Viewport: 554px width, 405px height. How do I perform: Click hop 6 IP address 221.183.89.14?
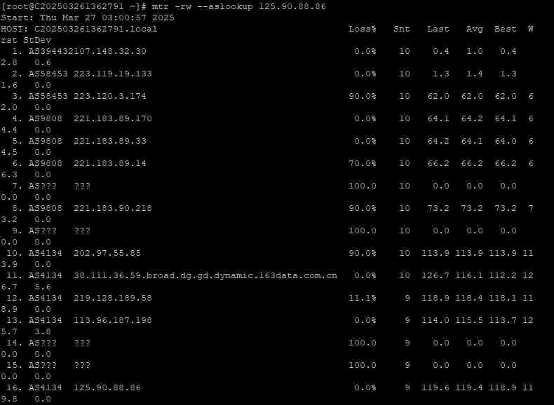click(x=109, y=163)
